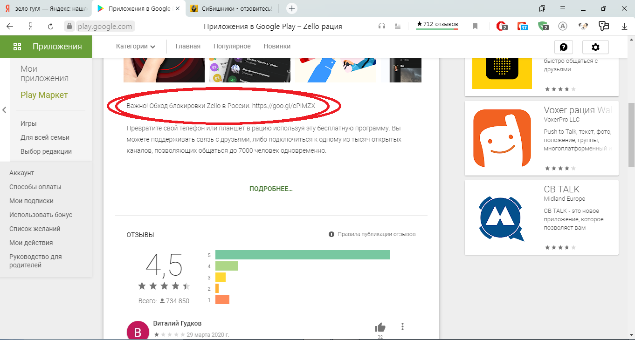Open Способы оплаты
The width and height of the screenshot is (635, 340).
(x=35, y=187)
